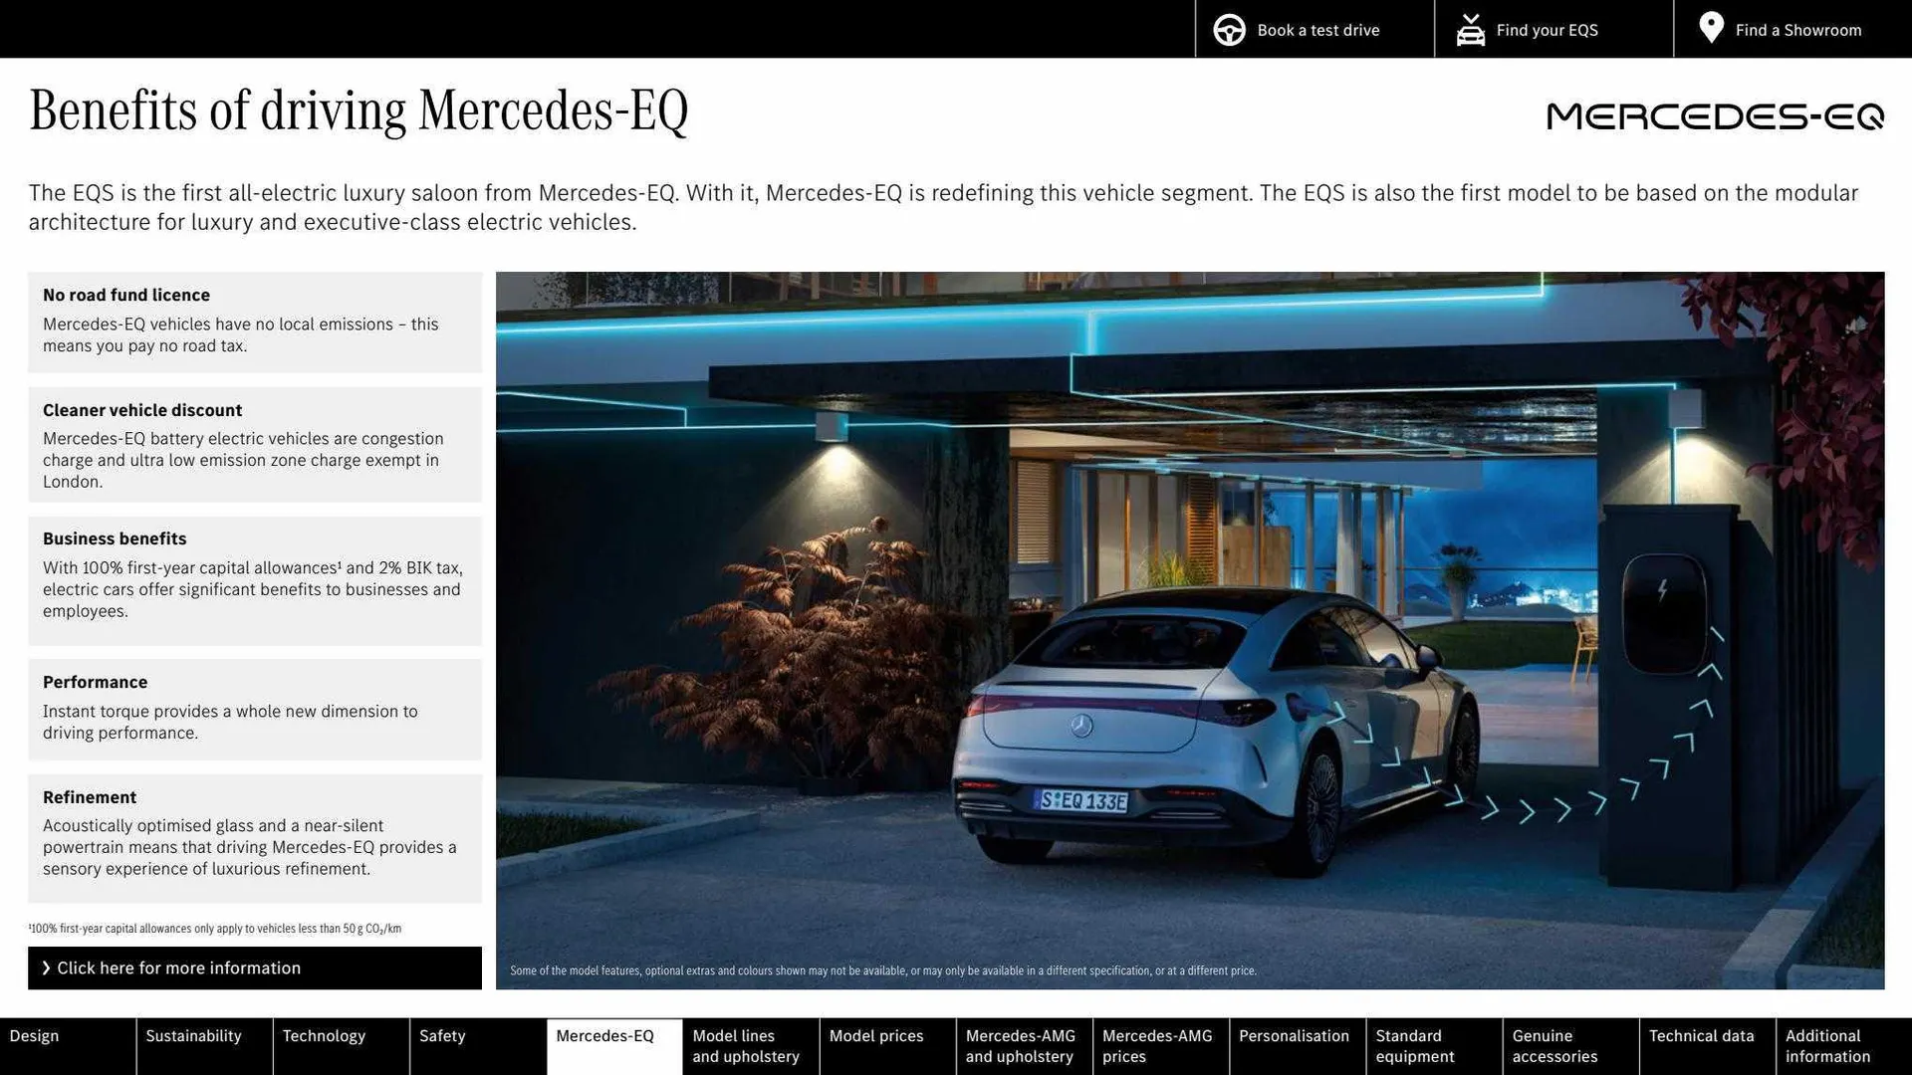Switch to the Design tab
The height and width of the screenshot is (1075, 1912).
click(34, 1035)
